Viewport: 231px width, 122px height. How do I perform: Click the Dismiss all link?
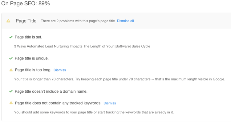click(125, 21)
